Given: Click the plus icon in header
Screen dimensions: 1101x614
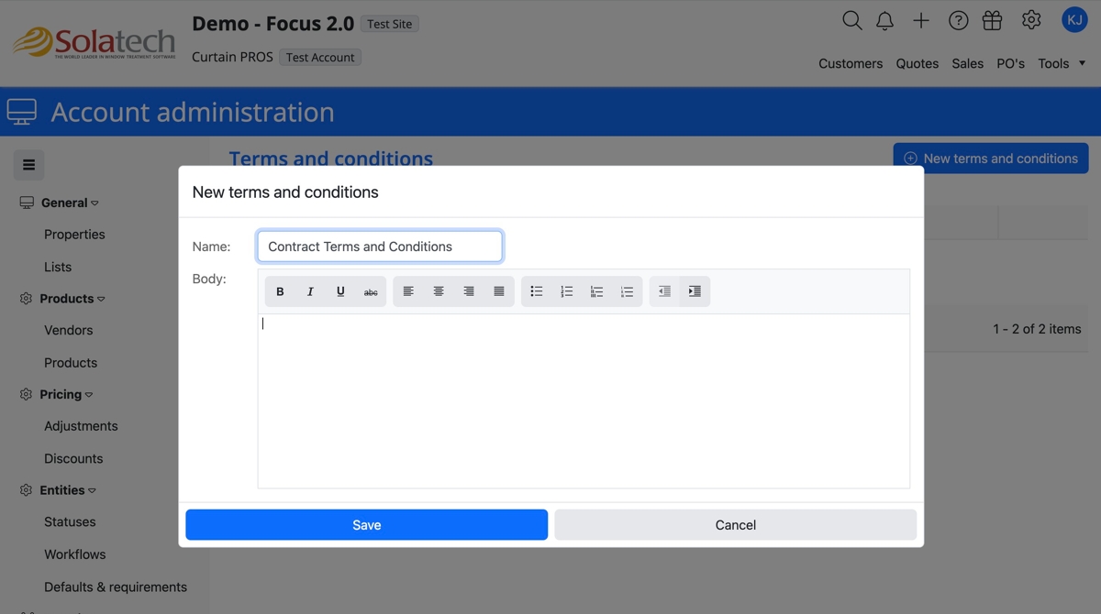Looking at the screenshot, I should coord(921,20).
